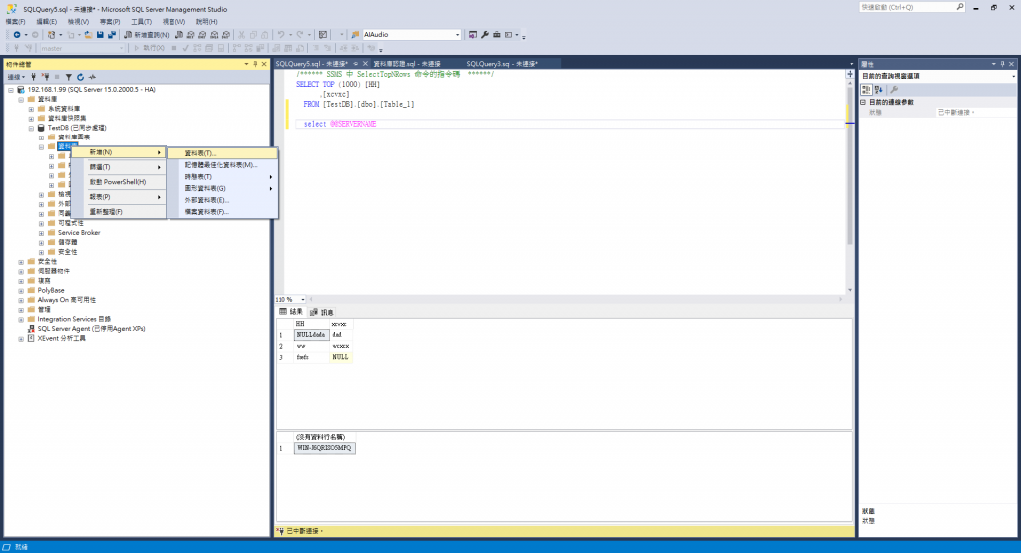Collapse 目前的連線參數 section in Properties

click(x=864, y=103)
